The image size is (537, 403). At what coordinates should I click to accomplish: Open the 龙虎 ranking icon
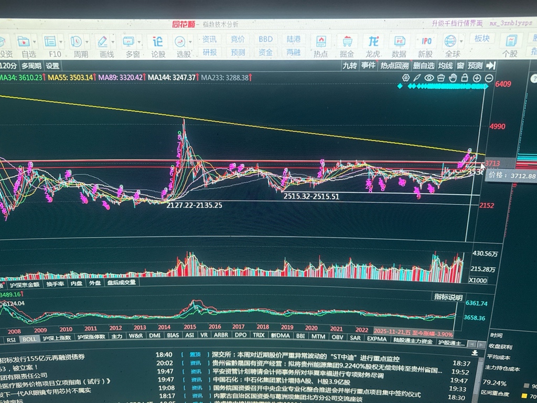[x=373, y=42]
